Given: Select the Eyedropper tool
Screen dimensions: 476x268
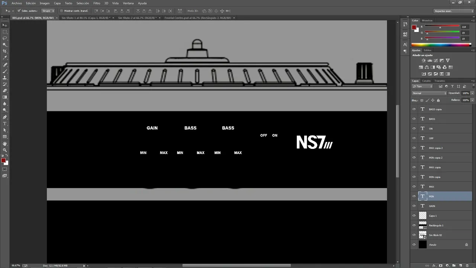Looking at the screenshot, I should click(x=5, y=58).
